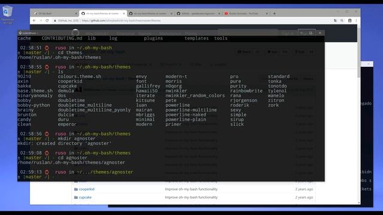This screenshot has width=383, height=215.
Task: Switch to the fourth GitHub agnoster tab
Action: point(198,13)
